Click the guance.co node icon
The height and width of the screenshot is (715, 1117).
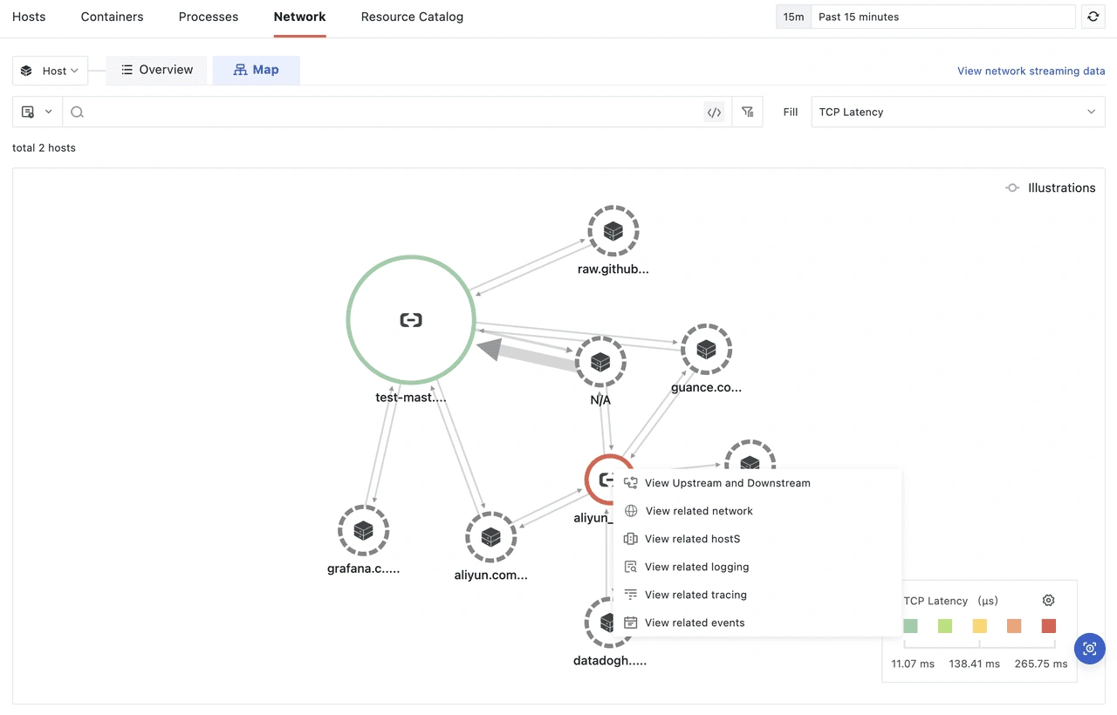(706, 350)
